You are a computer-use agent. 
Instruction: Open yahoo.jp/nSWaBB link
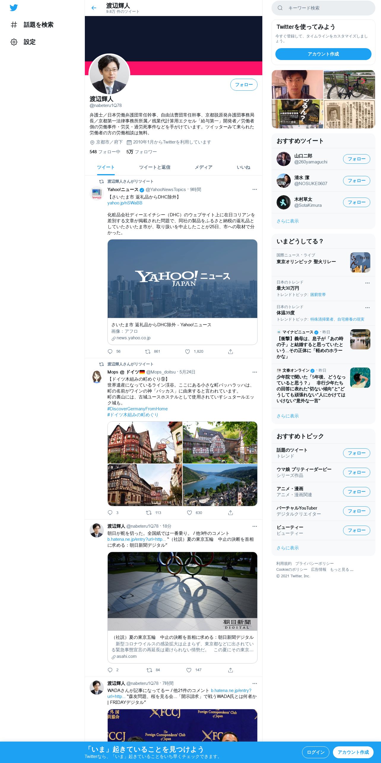tap(125, 203)
